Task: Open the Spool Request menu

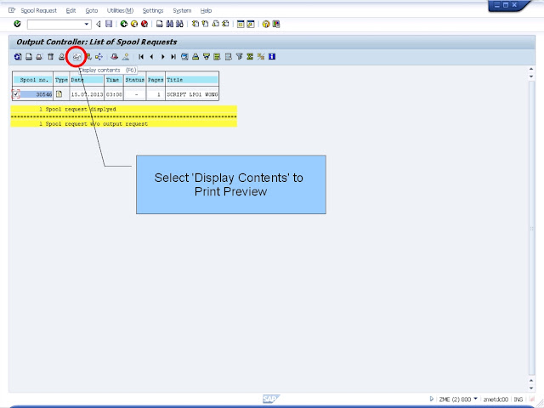Action: pyautogui.click(x=38, y=11)
